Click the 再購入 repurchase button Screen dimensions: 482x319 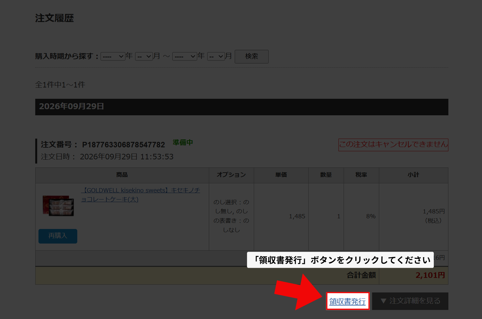[x=58, y=236]
